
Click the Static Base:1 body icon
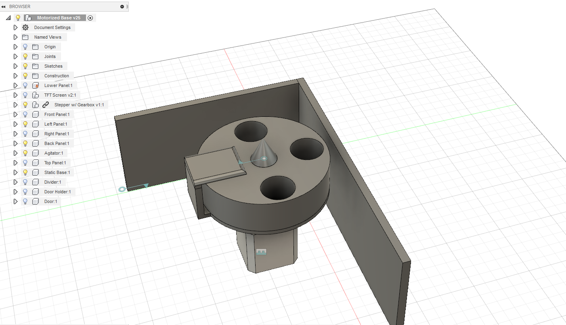pos(35,172)
